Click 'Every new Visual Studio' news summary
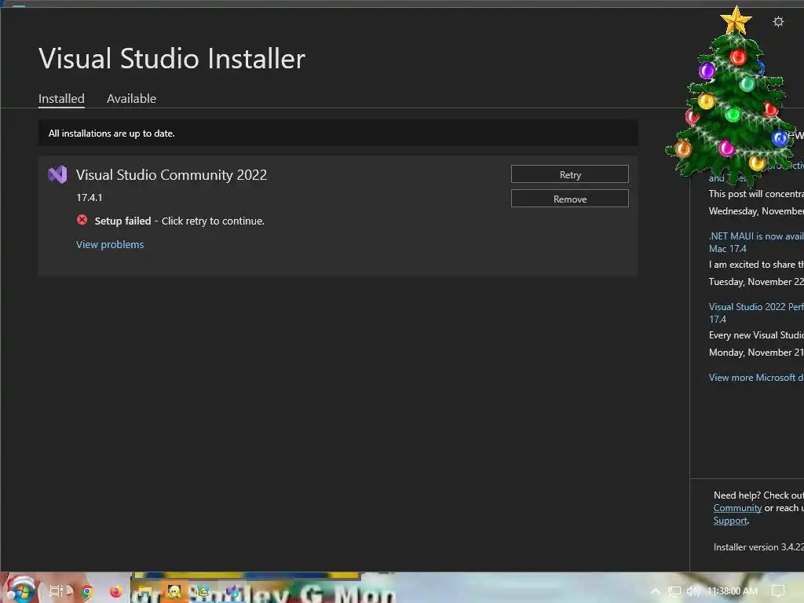The image size is (804, 603). (756, 335)
